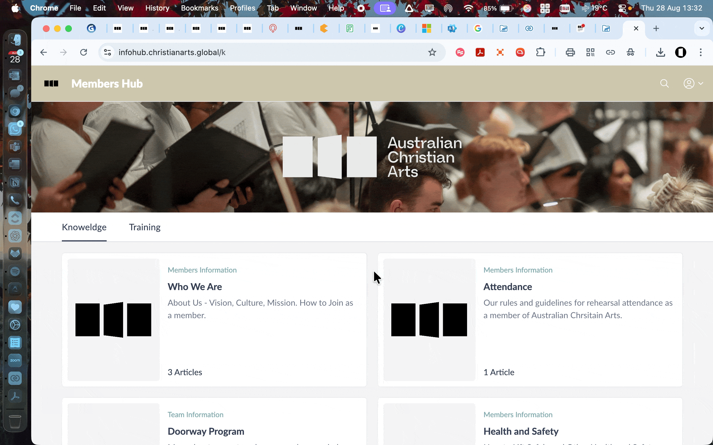The height and width of the screenshot is (445, 713).
Task: Open the Profiles menu
Action: pos(243,8)
